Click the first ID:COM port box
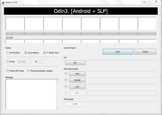The image size is (162, 115). [15, 41]
